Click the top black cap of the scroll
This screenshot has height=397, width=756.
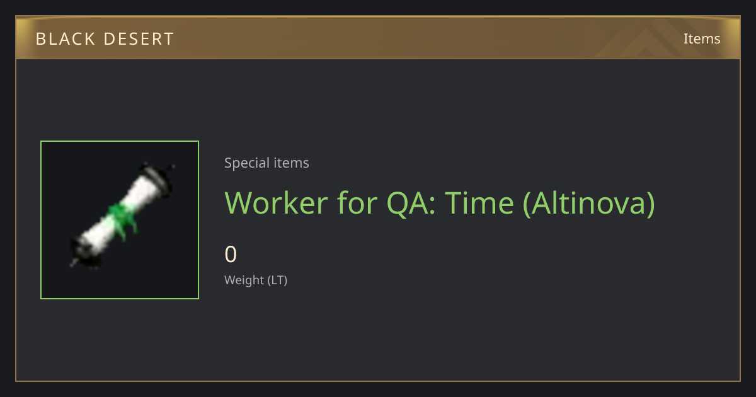[x=156, y=172]
